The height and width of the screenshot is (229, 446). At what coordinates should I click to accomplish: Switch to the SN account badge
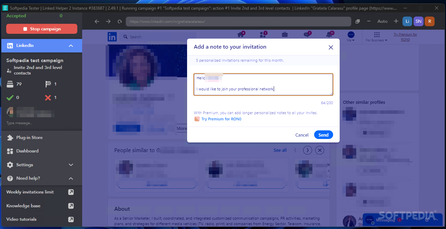pos(418,21)
